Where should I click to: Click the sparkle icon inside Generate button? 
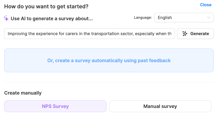point(185,34)
